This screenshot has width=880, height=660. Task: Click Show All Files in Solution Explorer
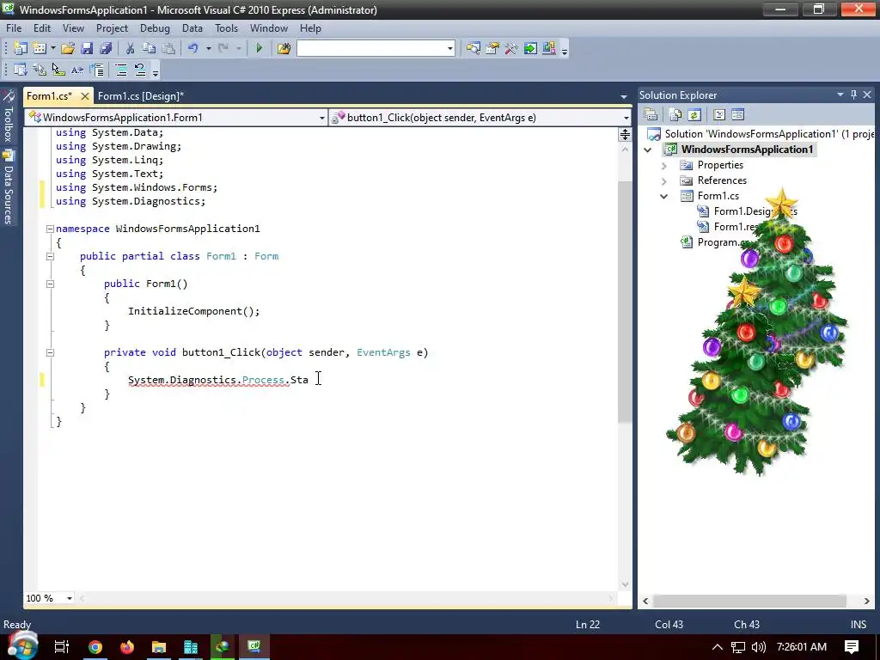click(675, 114)
